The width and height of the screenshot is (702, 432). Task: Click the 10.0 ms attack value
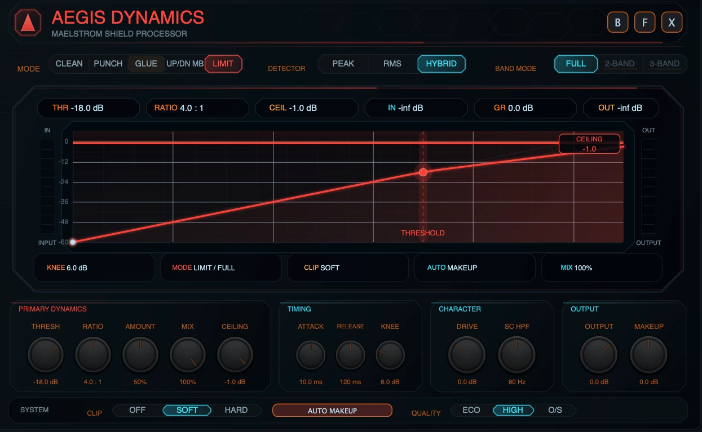[311, 382]
